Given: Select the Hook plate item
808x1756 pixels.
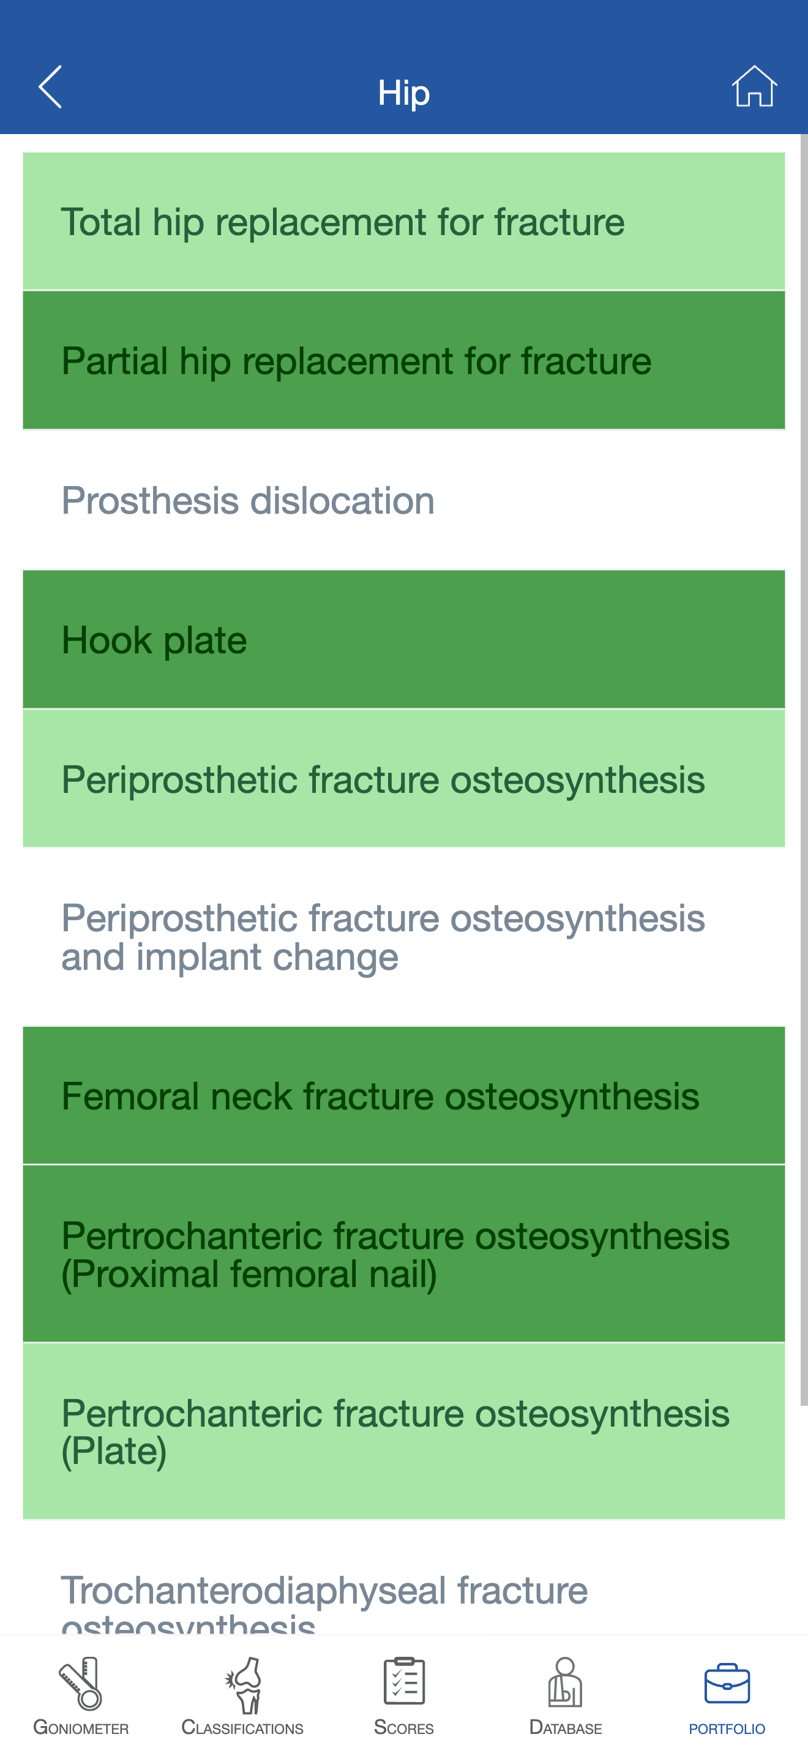Looking at the screenshot, I should point(403,639).
